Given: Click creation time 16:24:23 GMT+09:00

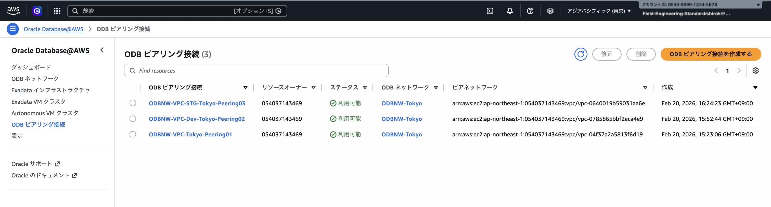Looking at the screenshot, I should click(707, 103).
